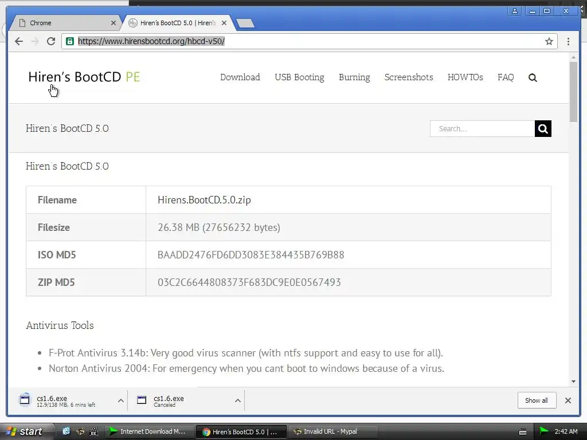
Task: Click the green arrow tray icon
Action: [543, 431]
